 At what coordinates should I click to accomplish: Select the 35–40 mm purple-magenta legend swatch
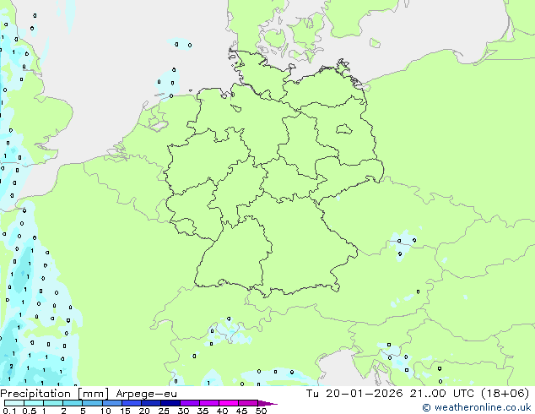point(209,403)
